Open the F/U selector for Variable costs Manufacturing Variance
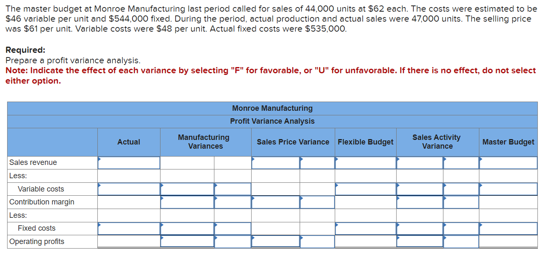Viewport: 555px width, 259px height. point(232,189)
